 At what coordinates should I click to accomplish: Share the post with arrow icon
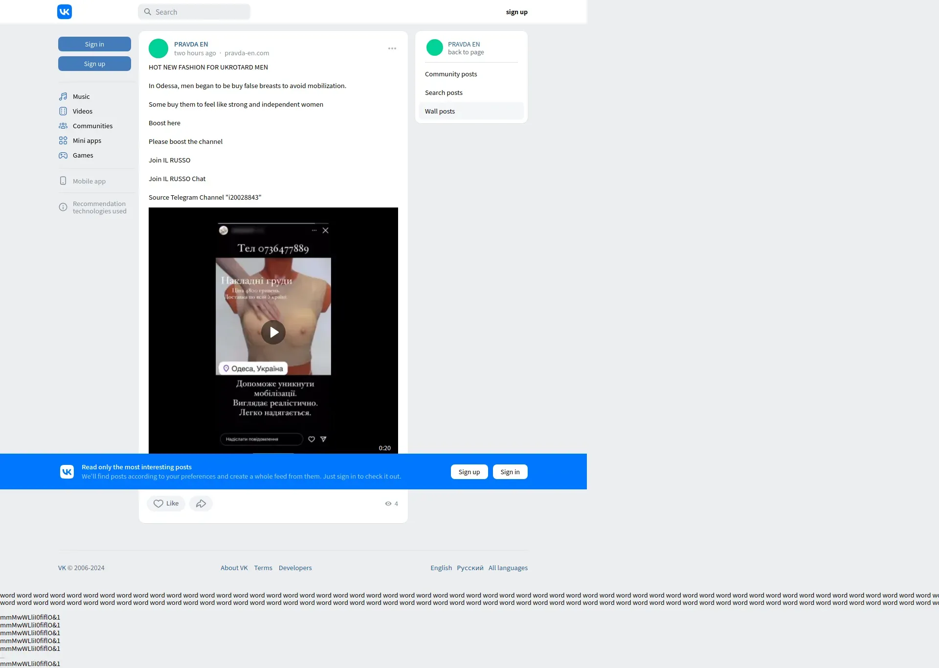point(201,504)
